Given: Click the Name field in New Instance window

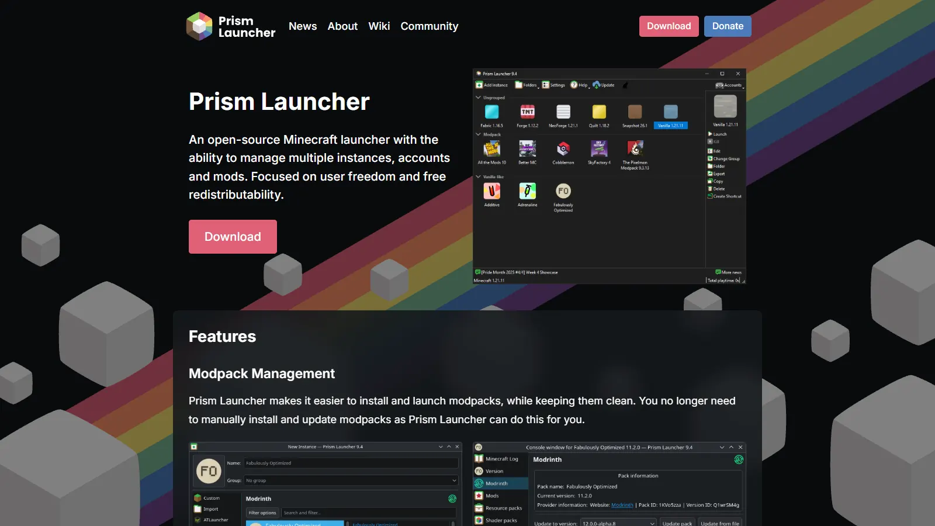Looking at the screenshot, I should click(351, 463).
